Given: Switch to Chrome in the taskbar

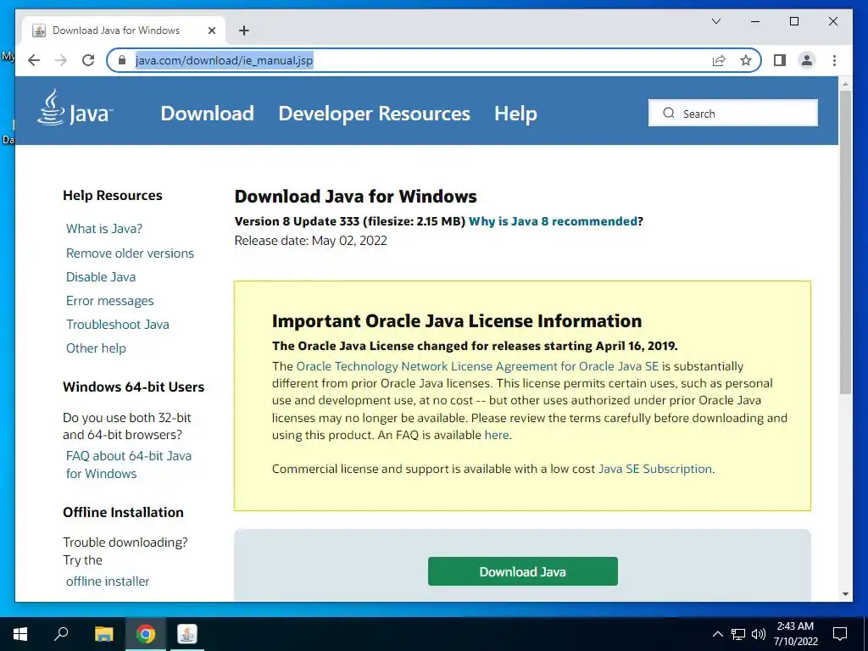Looking at the screenshot, I should coord(146,634).
